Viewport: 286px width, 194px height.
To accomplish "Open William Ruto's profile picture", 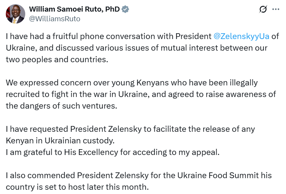I will (x=15, y=14).
